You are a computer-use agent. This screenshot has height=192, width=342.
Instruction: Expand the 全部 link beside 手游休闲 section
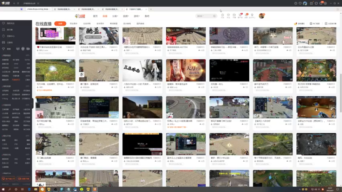click(x=27, y=105)
